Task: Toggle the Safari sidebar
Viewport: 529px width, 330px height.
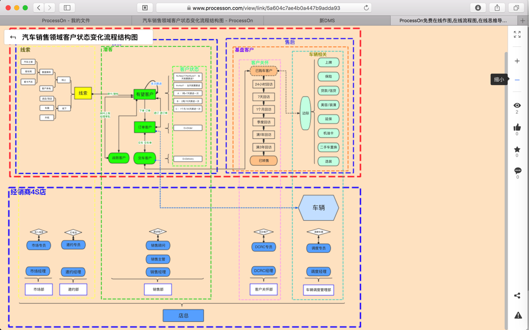Action: click(x=67, y=8)
